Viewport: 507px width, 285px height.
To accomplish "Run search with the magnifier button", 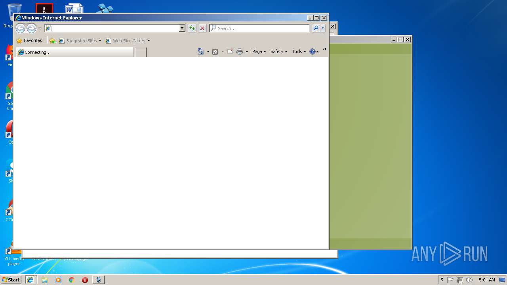I will [x=316, y=28].
